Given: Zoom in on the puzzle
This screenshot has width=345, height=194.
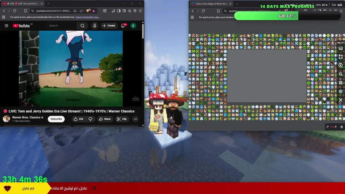Looking at the screenshot, I should click(341, 65).
